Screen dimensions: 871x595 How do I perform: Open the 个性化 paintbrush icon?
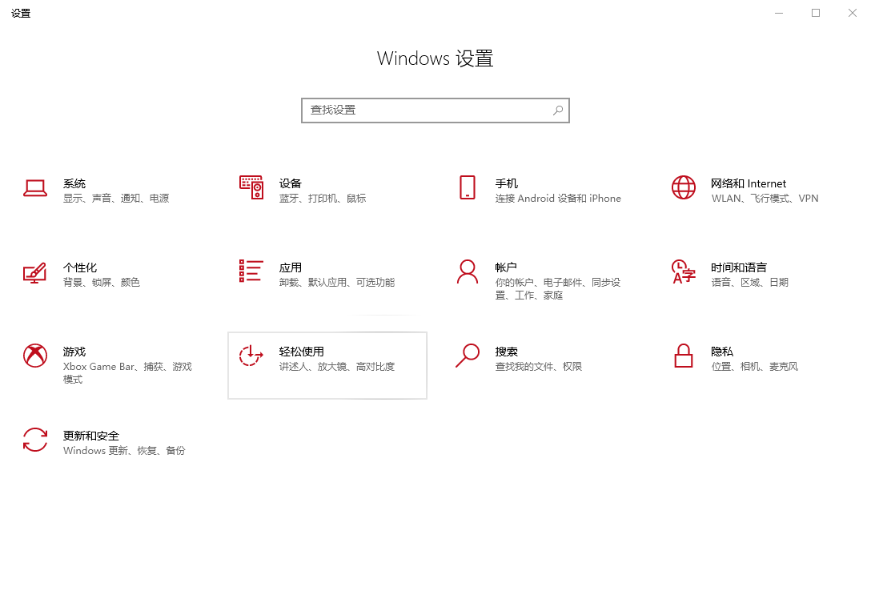click(35, 272)
